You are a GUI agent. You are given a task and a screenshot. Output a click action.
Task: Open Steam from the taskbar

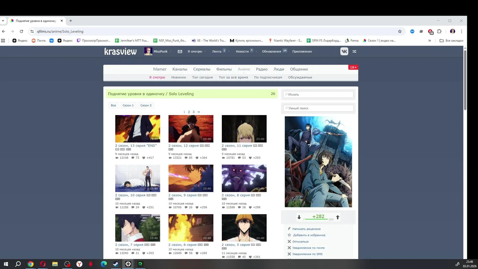[116, 264]
